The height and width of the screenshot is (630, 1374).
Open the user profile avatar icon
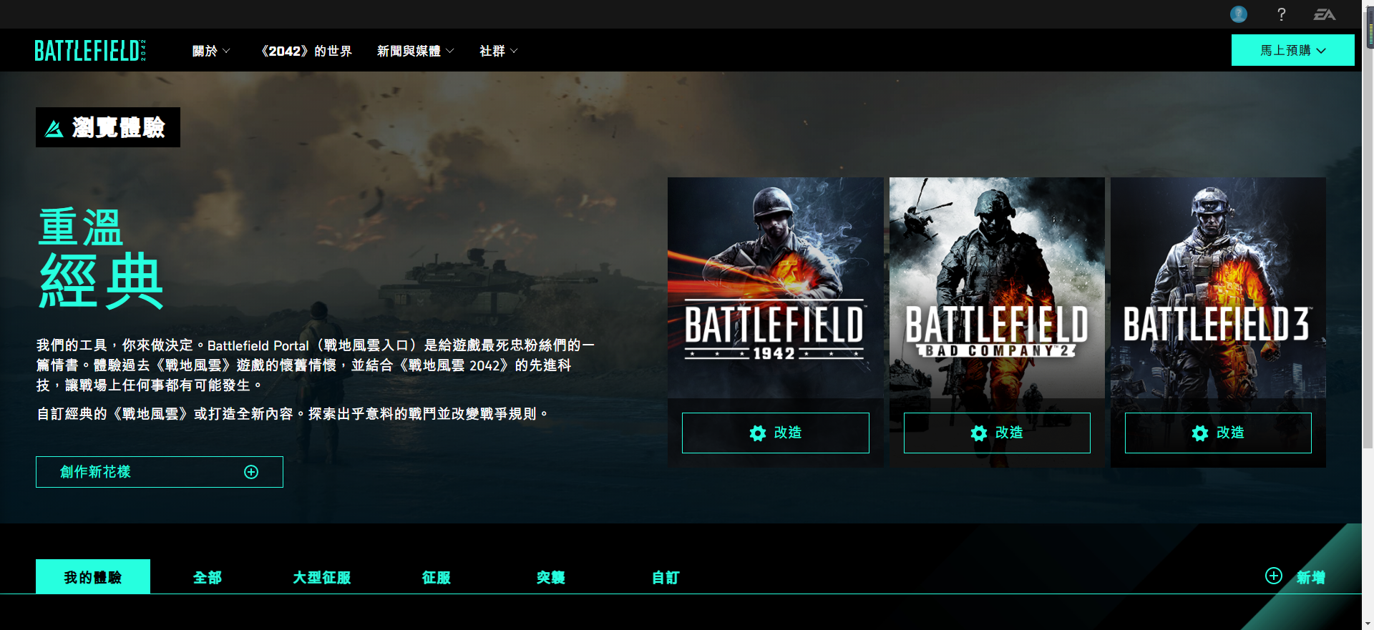coord(1239,14)
